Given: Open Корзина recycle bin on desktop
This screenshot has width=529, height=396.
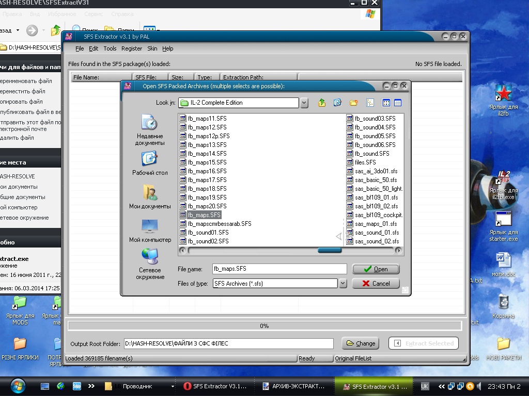Looking at the screenshot, I should 503,306.
